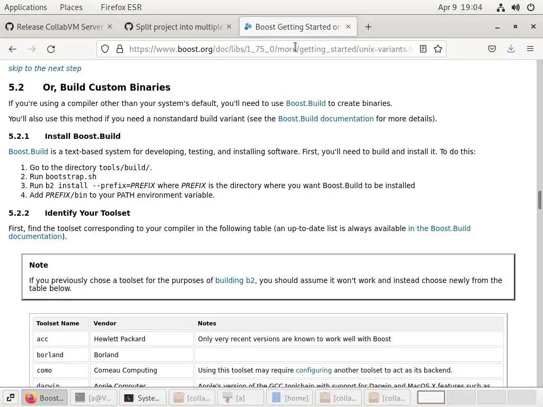Image resolution: width=543 pixels, height=407 pixels.
Task: Open the downloads panel
Action: (x=511, y=49)
